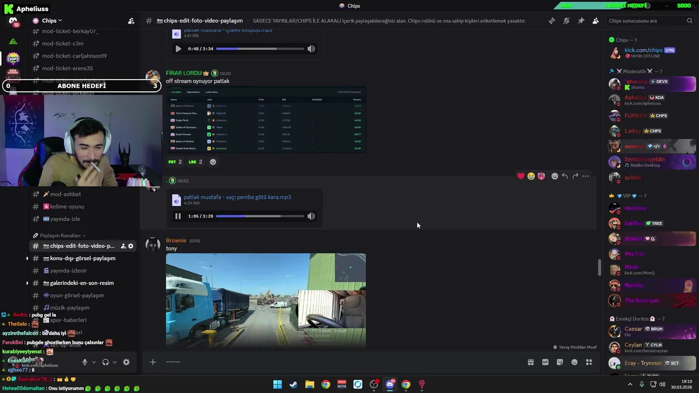Add reaction smiley under FİRAR LORDU message
The height and width of the screenshot is (393, 699).
(213, 162)
